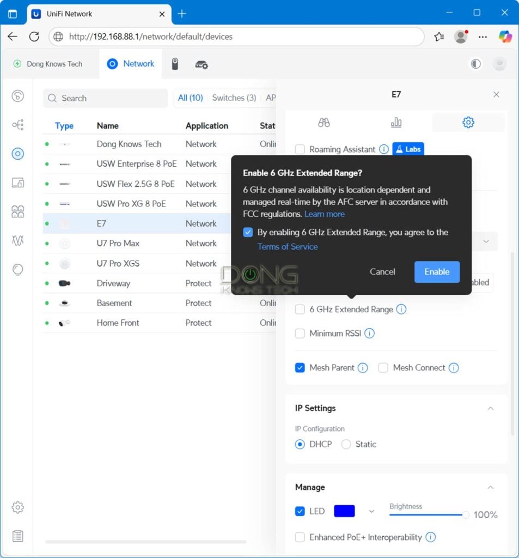The image size is (519, 558).
Task: Enable Enhanced PoE+ Interoperability checkbox
Action: point(300,537)
